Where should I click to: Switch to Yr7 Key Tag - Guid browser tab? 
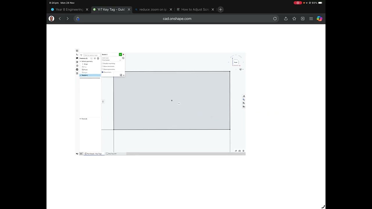[x=111, y=10]
